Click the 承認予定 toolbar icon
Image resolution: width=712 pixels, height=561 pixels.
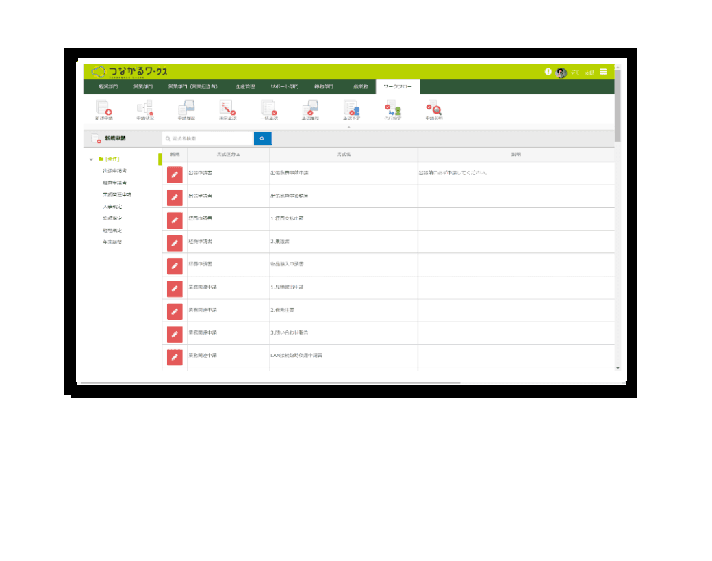[351, 108]
